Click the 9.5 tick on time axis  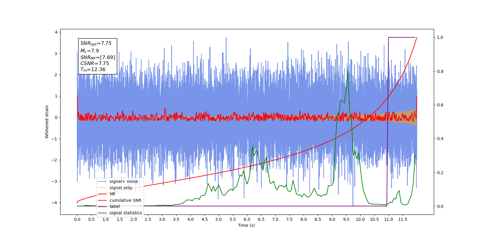(346, 219)
